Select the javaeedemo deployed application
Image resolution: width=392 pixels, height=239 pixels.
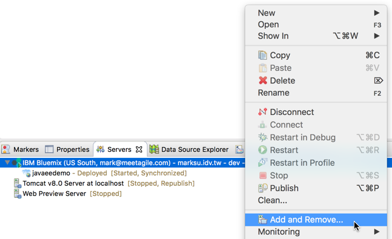click(51, 173)
